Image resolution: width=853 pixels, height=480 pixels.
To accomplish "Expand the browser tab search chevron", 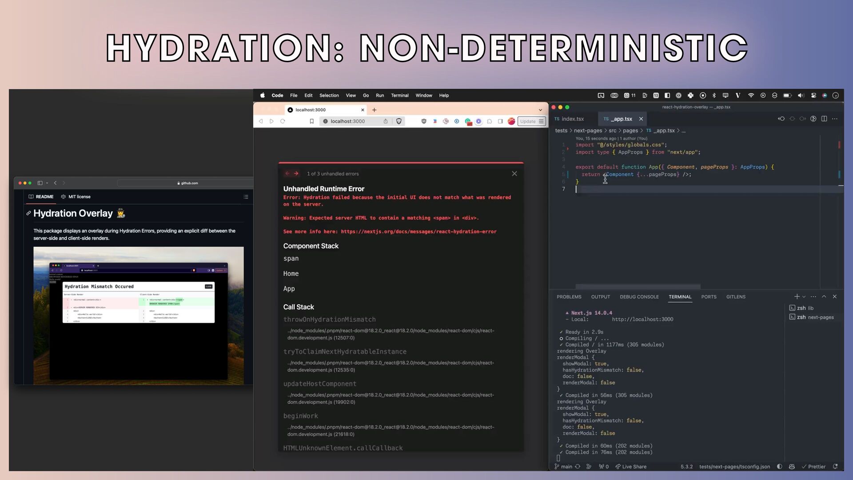I will [x=540, y=110].
